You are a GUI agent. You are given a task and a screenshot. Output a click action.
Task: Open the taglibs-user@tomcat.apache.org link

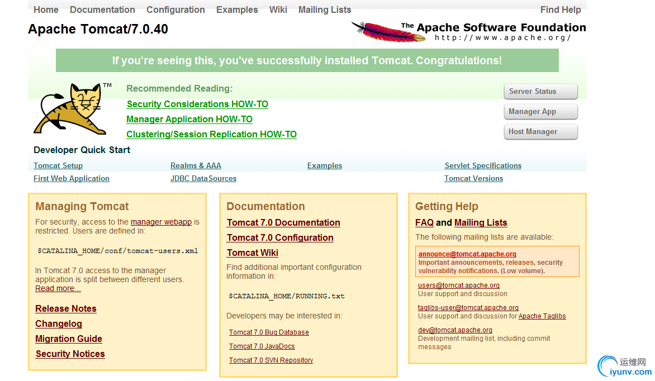(x=468, y=307)
